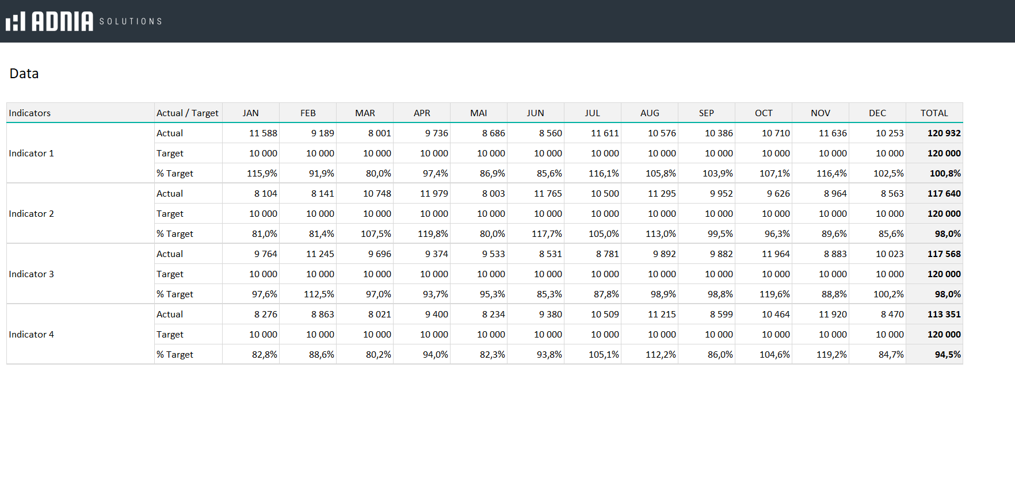Click the TOTAL column header

pos(934,113)
